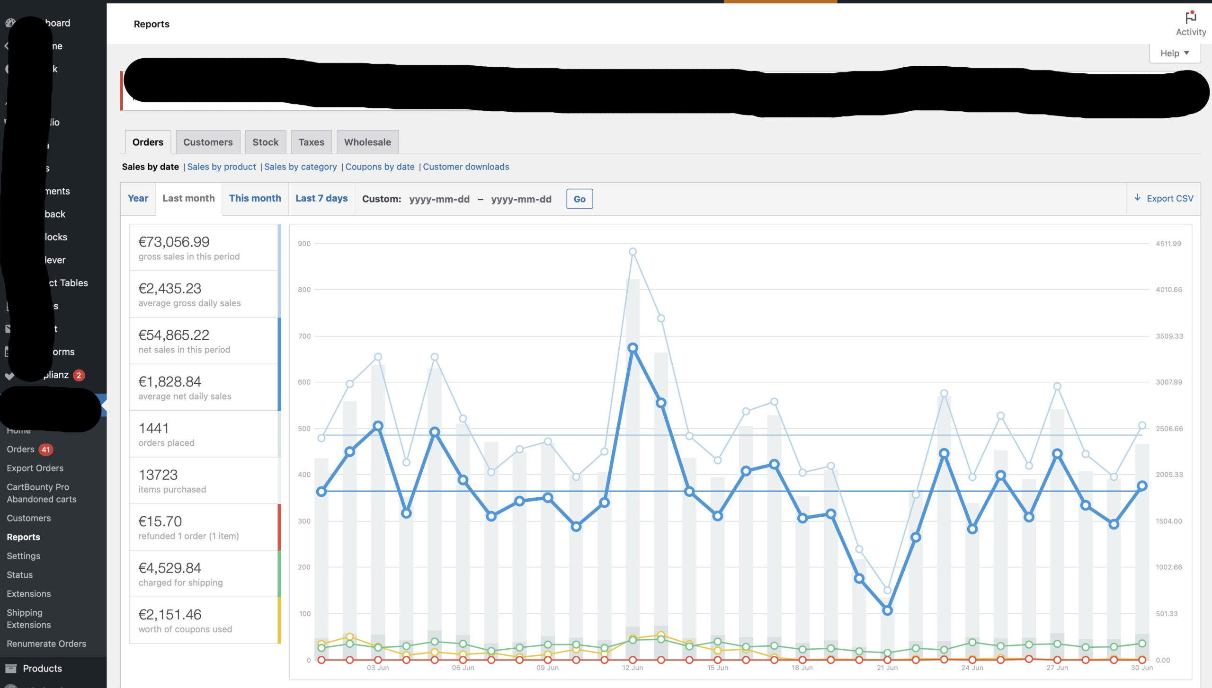The width and height of the screenshot is (1212, 688).
Task: Highlight worth of coupons used legend
Action: point(205,621)
